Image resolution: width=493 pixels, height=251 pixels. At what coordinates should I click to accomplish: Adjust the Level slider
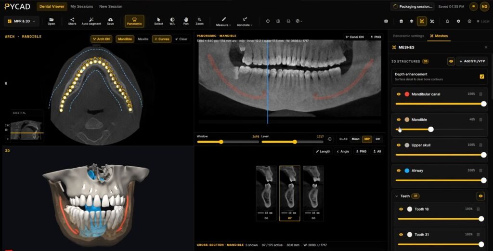[292, 142]
